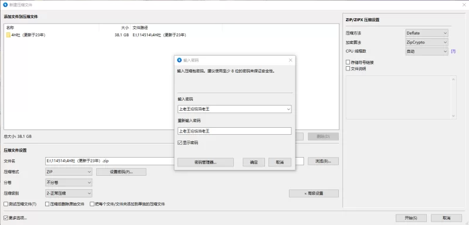Click the Bandizip icon in the password dialog title
The height and width of the screenshot is (225, 469).
pyautogui.click(x=179, y=60)
